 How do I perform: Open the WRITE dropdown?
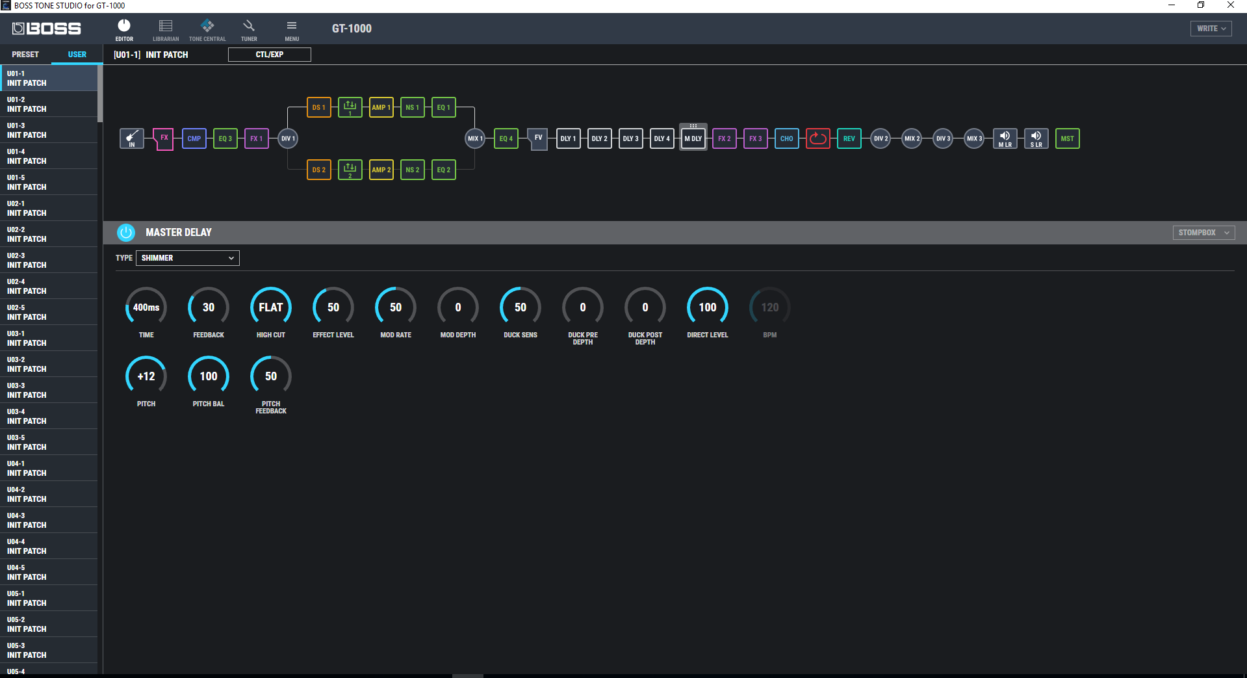pos(1211,29)
